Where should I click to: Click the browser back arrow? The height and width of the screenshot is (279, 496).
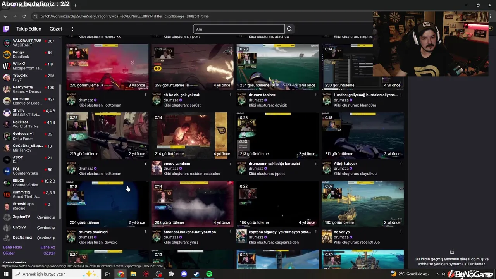(5, 16)
